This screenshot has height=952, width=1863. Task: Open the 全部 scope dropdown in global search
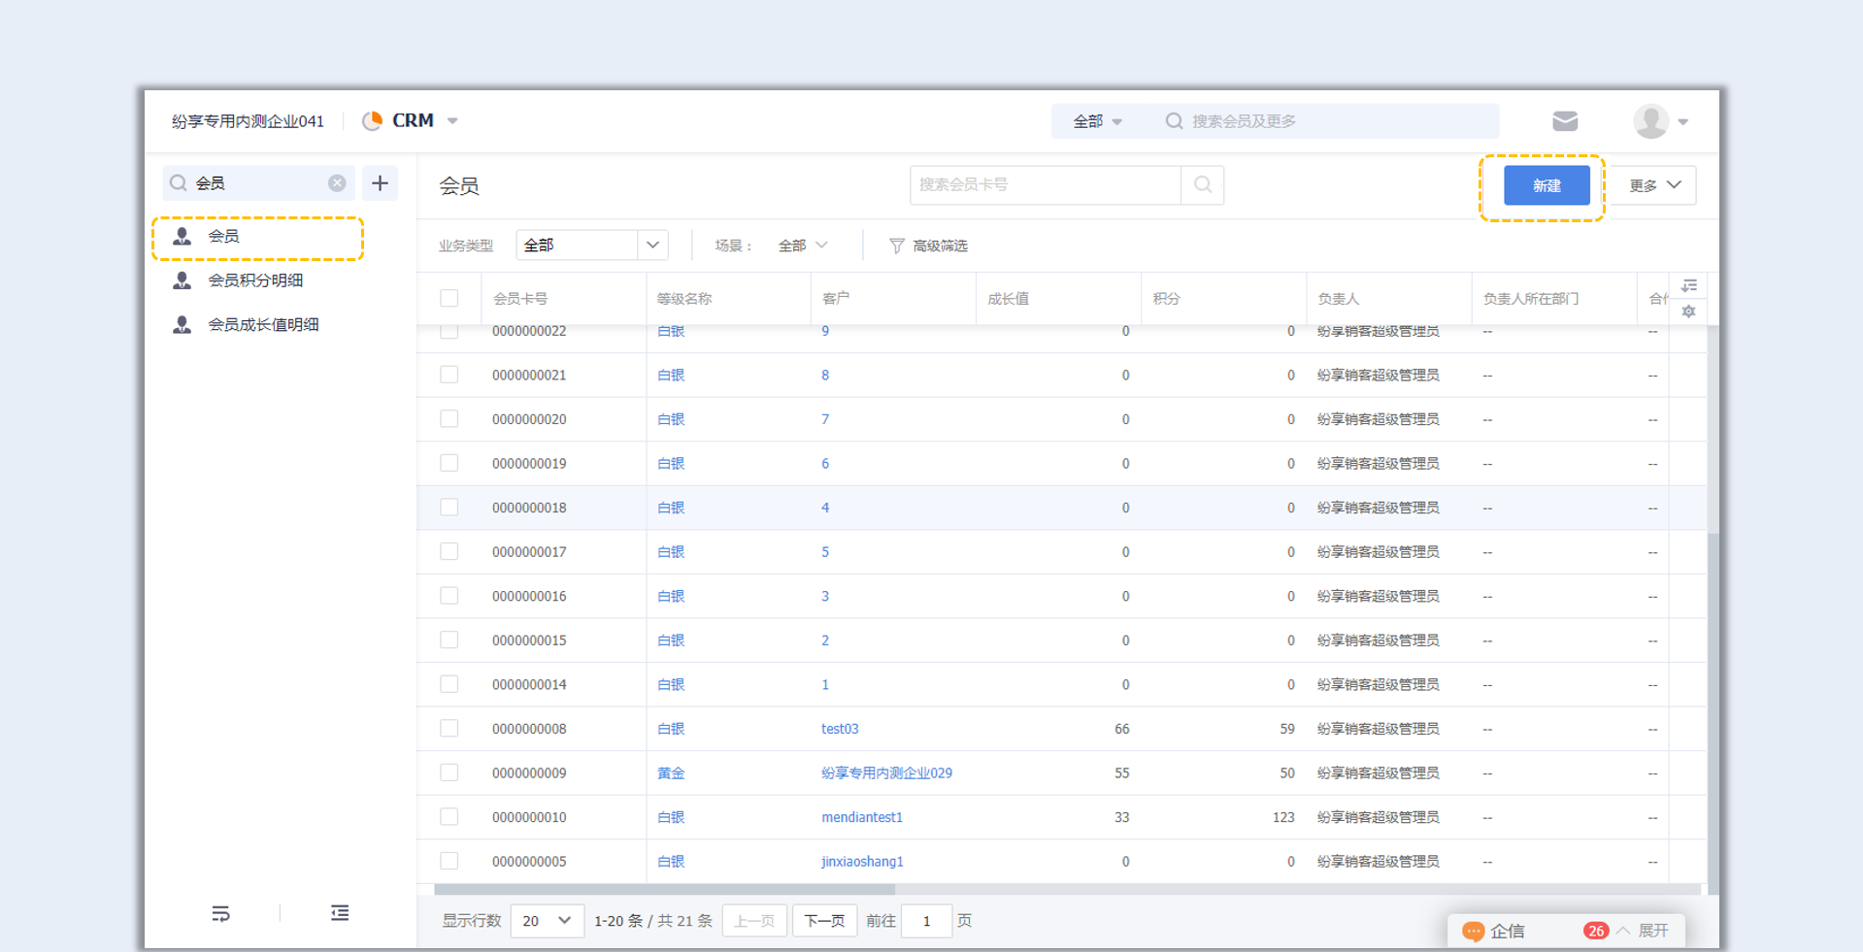tap(1097, 121)
